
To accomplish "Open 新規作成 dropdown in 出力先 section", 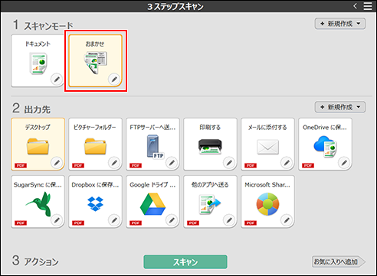I will click(x=340, y=107).
